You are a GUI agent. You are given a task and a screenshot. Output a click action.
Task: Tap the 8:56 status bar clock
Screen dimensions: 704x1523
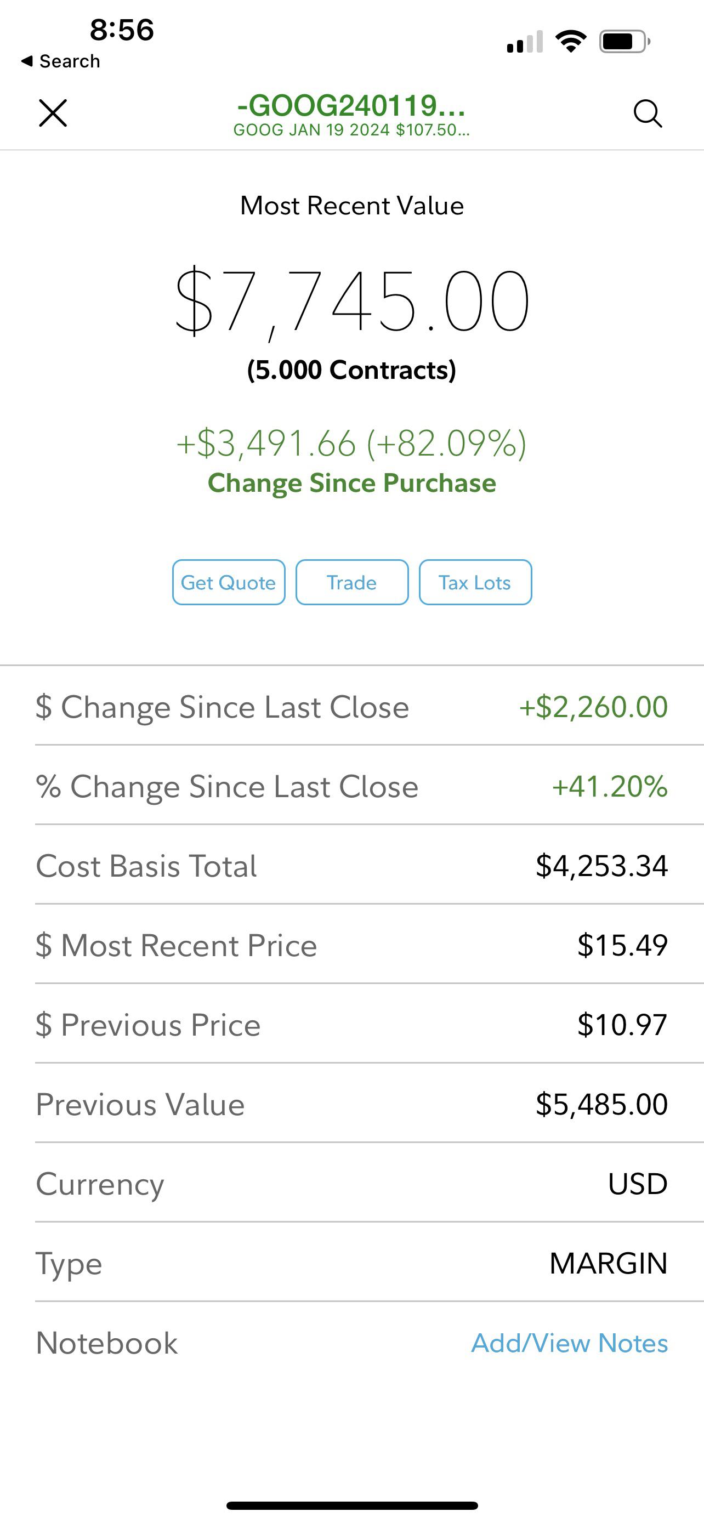(x=122, y=30)
